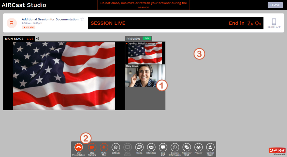
Task: Toggle the Preview eye icon
Action: point(199,147)
